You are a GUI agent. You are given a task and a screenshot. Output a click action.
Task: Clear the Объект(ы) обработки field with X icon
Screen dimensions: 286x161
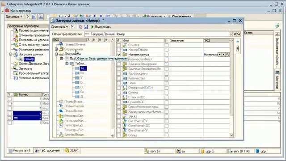coord(235,34)
